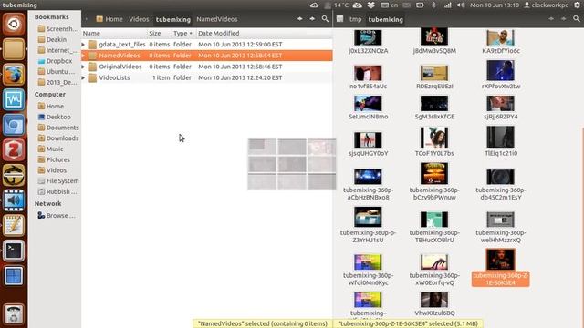Open the Dropbox indicator in top panel
This screenshot has height=328, width=584.
(371, 5)
